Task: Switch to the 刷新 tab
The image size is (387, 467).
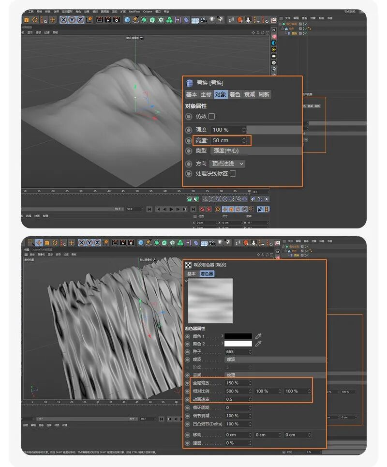Action: [x=264, y=94]
